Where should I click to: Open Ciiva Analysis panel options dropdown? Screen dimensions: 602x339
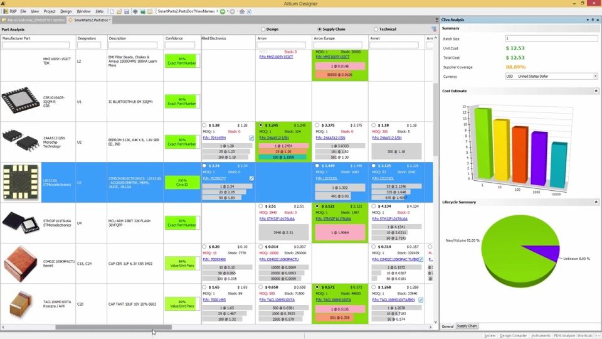[x=588, y=19]
